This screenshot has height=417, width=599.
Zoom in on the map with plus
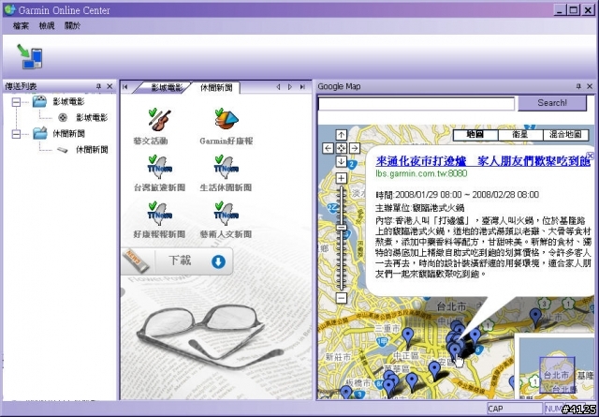(341, 178)
